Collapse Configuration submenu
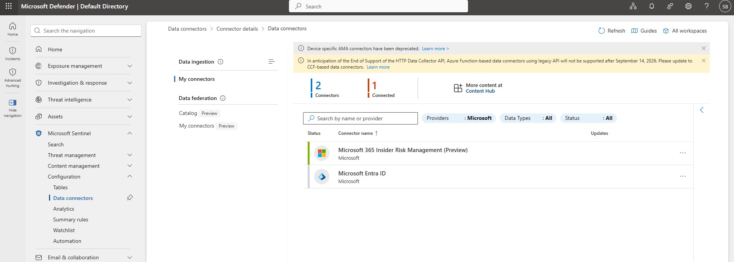This screenshot has height=262, width=734. click(x=129, y=176)
